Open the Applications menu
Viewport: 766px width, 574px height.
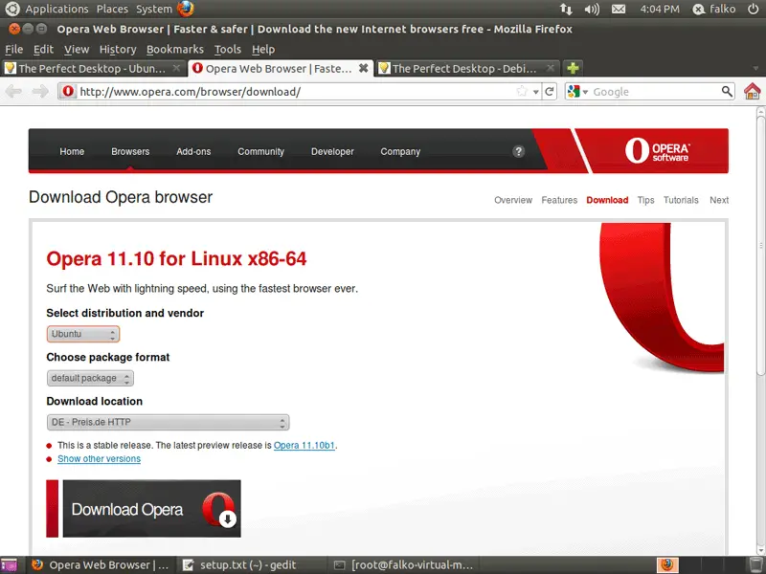coord(56,9)
